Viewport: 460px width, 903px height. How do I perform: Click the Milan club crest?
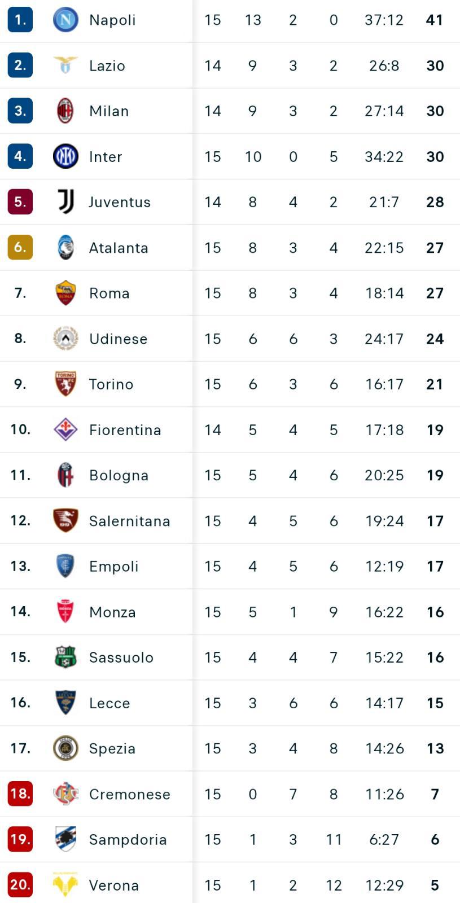click(x=65, y=111)
